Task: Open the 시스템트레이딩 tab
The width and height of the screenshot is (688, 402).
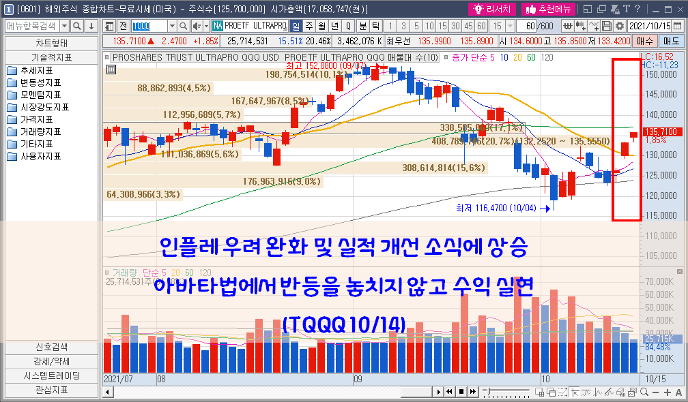Action: [51, 375]
